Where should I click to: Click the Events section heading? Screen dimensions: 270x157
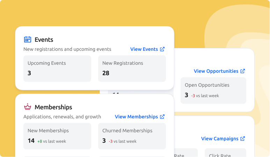[44, 40]
